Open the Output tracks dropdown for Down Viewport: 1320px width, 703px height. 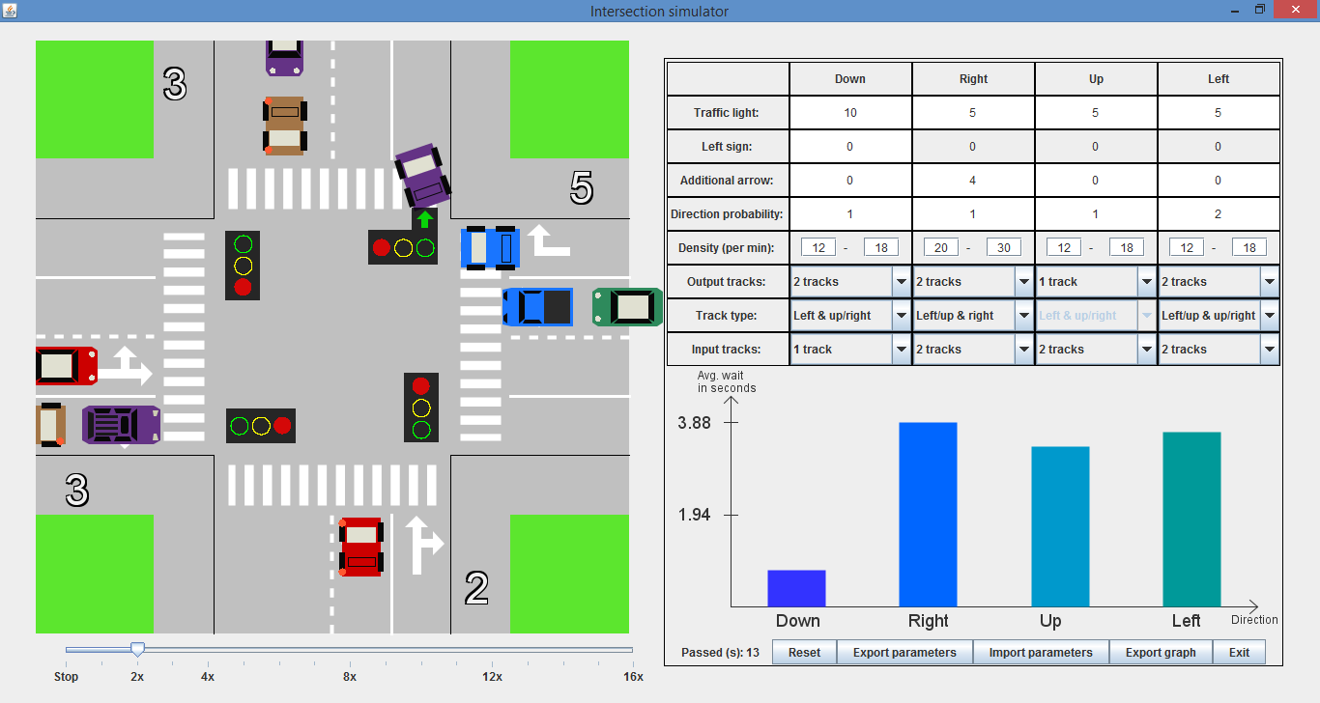903,281
